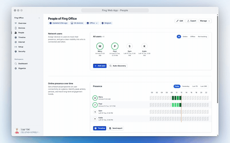Click the Add user button
The image size is (230, 143).
click(x=100, y=66)
